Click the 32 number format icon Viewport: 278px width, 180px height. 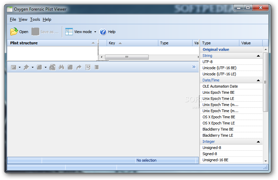coord(88,67)
